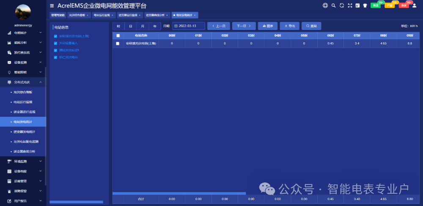This screenshot has width=423, height=206.
Task: Select the 月 time granularity option
Action: (x=143, y=26)
